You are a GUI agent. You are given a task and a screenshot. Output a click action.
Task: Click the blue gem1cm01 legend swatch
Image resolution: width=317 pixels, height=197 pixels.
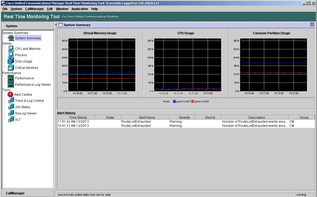[174, 102]
